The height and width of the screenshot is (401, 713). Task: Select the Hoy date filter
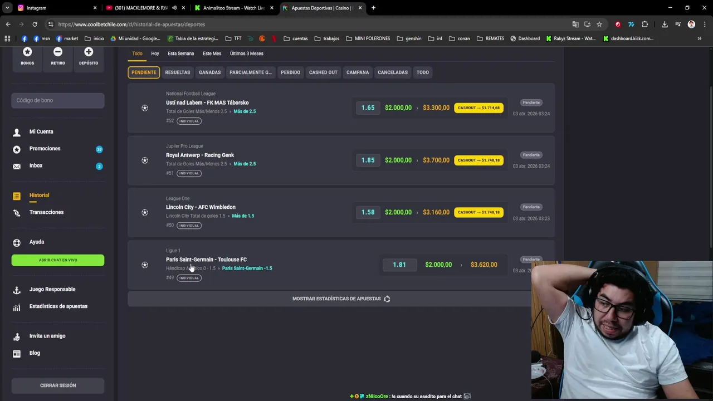coord(155,53)
